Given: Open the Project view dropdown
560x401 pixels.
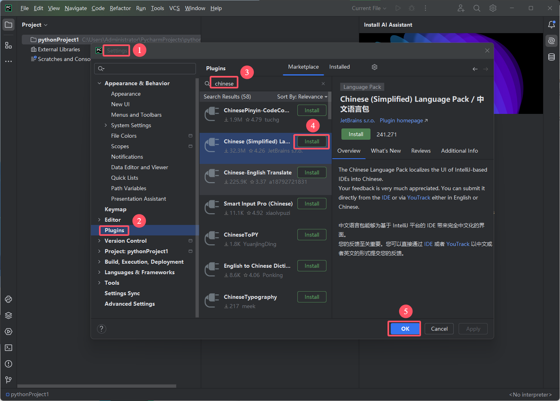Looking at the screenshot, I should (35, 25).
